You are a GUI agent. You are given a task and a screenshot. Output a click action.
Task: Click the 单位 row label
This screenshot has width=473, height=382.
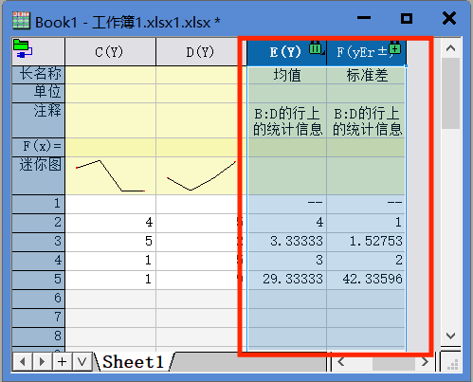(x=39, y=93)
